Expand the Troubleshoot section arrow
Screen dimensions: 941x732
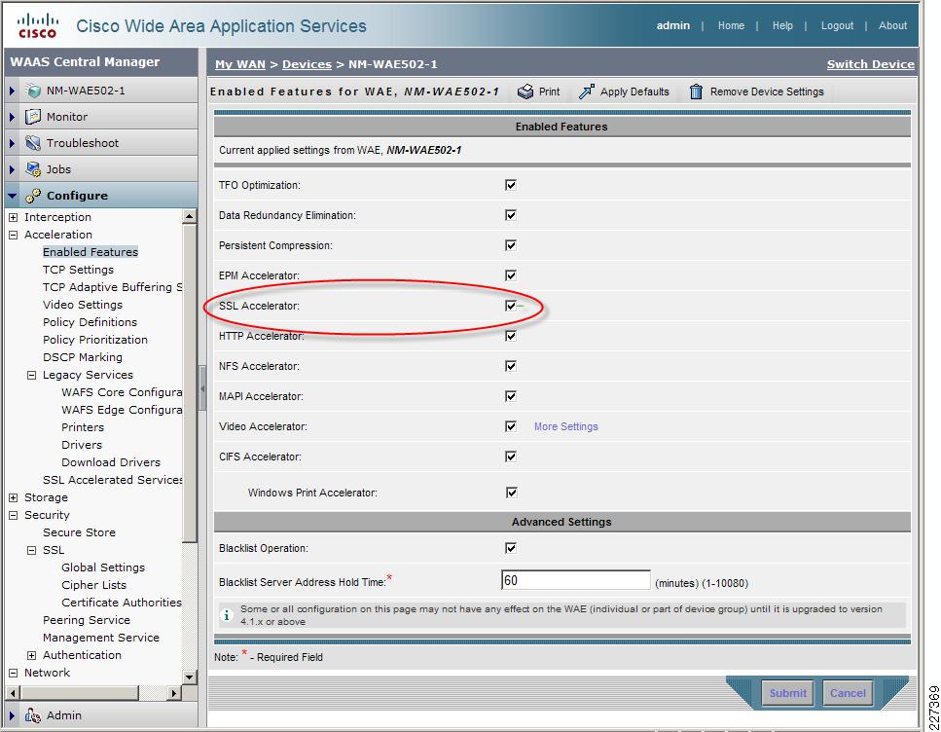12,143
